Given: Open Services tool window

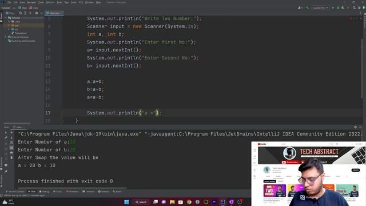Looking at the screenshot, I should (104, 192).
